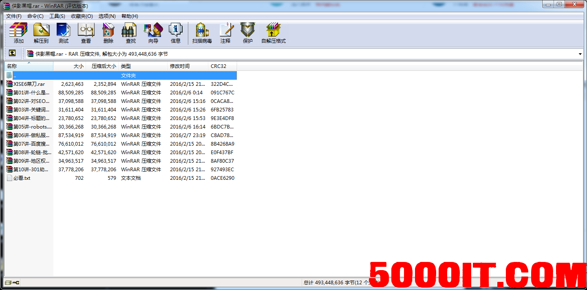Click the 必看.txt text file icon
The height and width of the screenshot is (290, 587).
[10, 178]
